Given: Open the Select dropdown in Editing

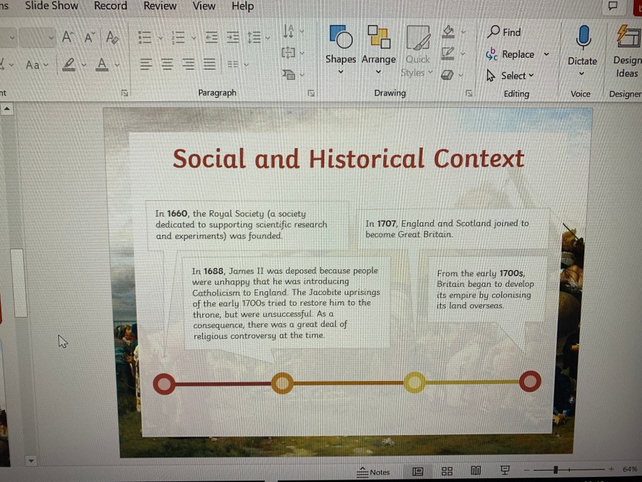Looking at the screenshot, I should click(x=511, y=76).
